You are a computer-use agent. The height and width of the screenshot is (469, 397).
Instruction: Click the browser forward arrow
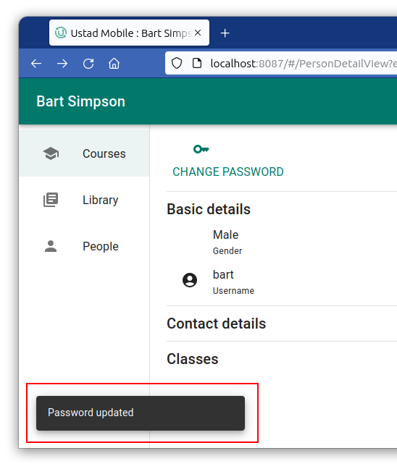point(62,64)
